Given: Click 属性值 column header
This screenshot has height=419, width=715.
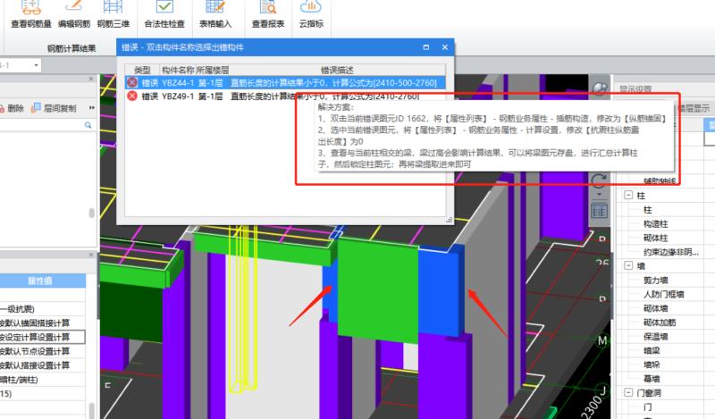Looking at the screenshot, I should pyautogui.click(x=40, y=281).
